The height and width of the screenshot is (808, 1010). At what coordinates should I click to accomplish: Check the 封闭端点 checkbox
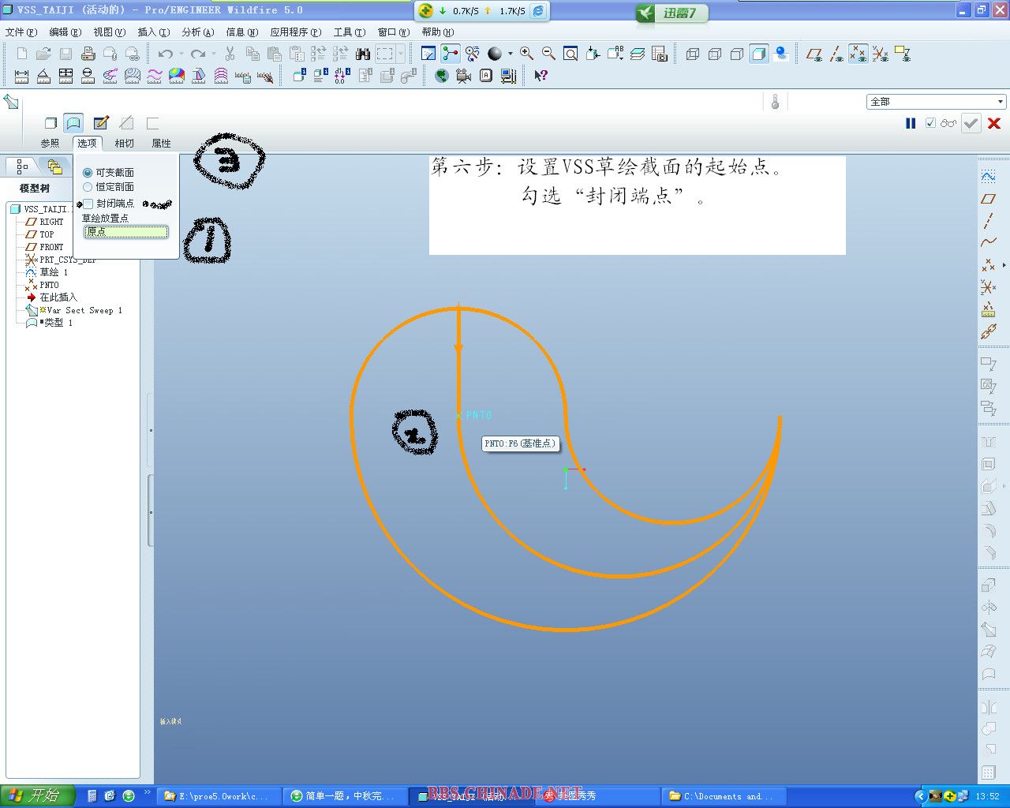pos(88,204)
